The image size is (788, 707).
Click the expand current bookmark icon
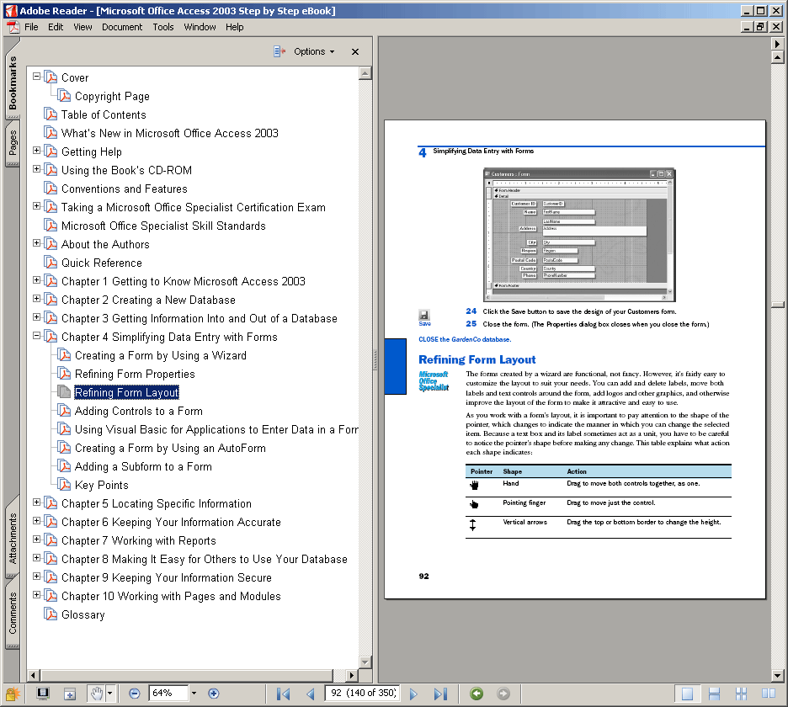(x=280, y=51)
